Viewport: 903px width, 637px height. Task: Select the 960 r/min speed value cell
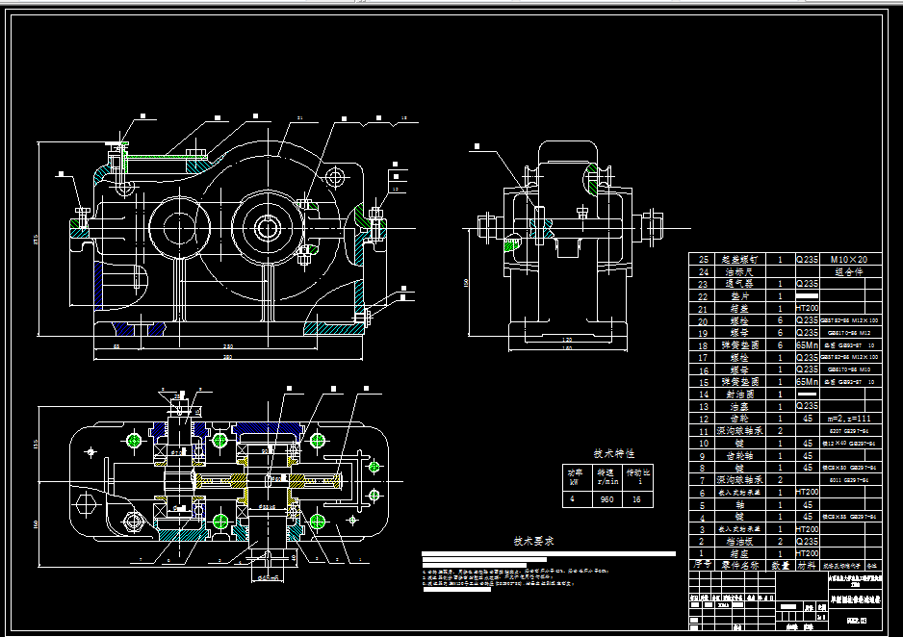click(x=607, y=499)
